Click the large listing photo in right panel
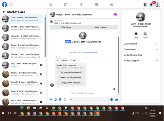Viewport: 164px width, 121px height. [x=141, y=17]
